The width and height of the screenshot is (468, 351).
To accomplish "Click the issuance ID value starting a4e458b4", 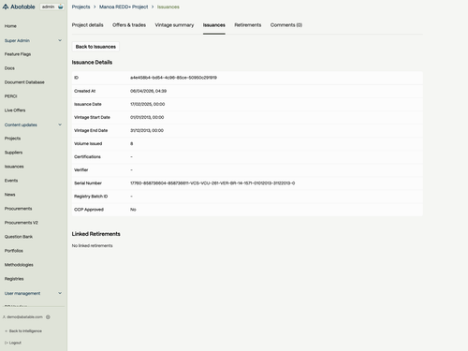I will [173, 78].
